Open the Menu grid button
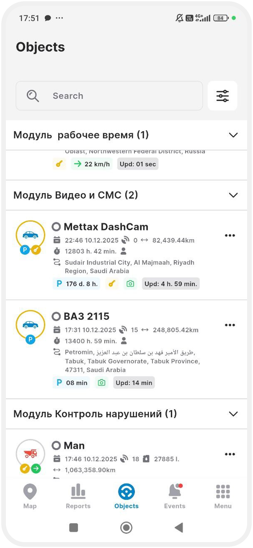This screenshot has height=548, width=253. [x=223, y=496]
